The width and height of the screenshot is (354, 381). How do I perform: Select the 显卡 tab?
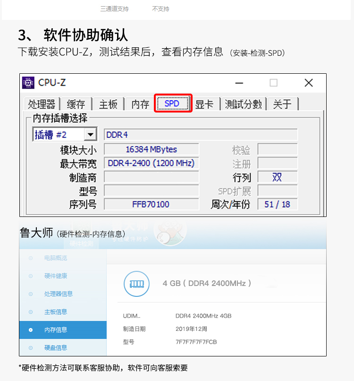tap(204, 104)
